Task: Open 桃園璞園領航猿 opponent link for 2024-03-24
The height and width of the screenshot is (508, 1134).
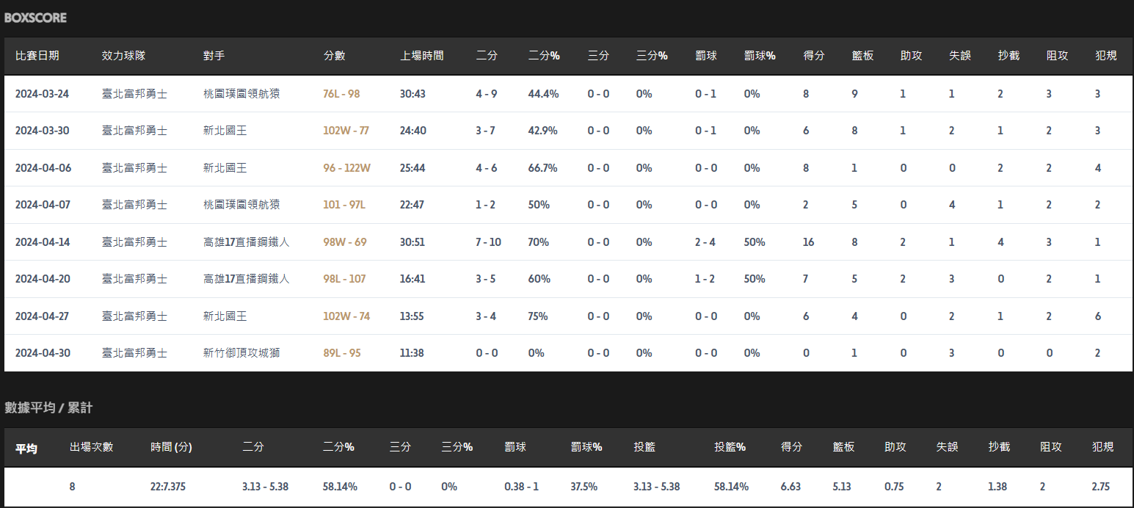Action: tap(241, 94)
